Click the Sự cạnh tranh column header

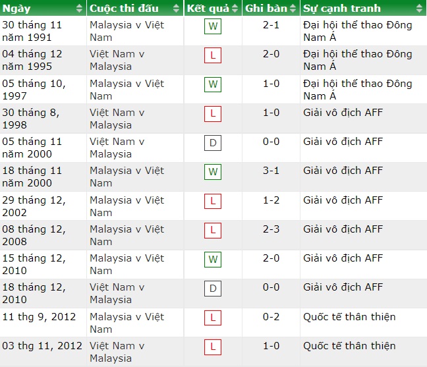click(x=342, y=9)
